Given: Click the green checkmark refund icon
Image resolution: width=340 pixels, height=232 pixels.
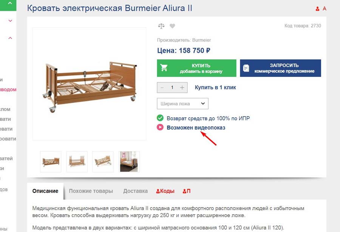Looking at the screenshot, I should point(160,118).
